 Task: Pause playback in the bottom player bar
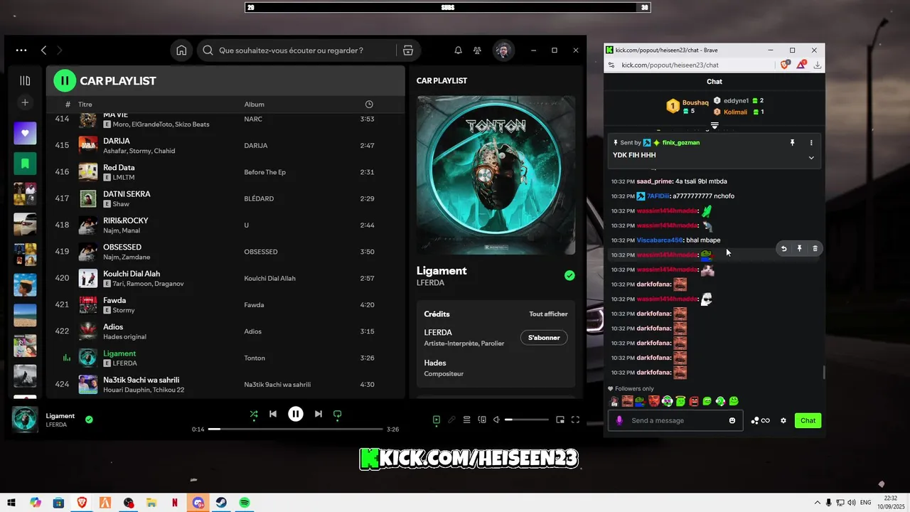point(296,414)
